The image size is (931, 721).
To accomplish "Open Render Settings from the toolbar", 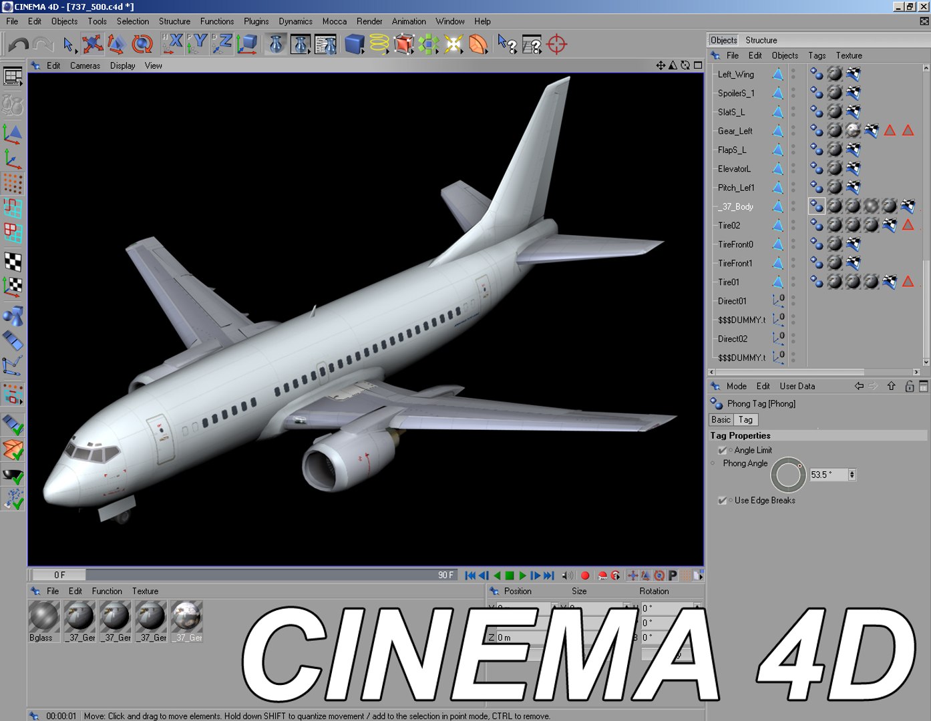I will (325, 44).
